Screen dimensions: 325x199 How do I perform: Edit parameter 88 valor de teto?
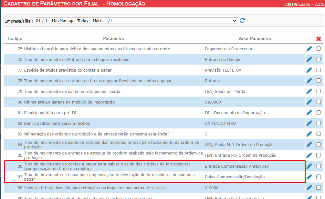(309, 188)
